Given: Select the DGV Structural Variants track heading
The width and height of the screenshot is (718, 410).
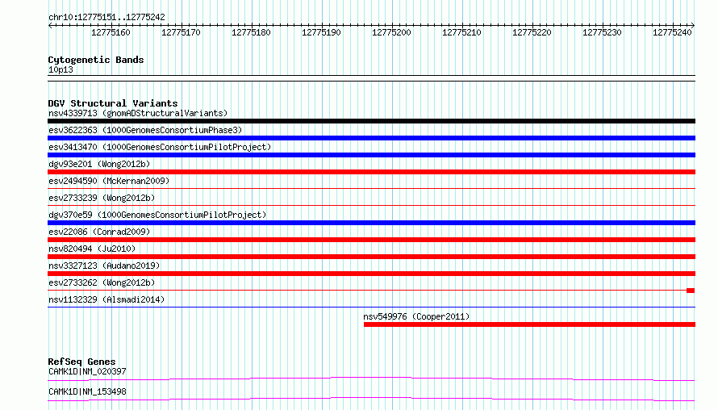Looking at the screenshot, I should coord(113,103).
